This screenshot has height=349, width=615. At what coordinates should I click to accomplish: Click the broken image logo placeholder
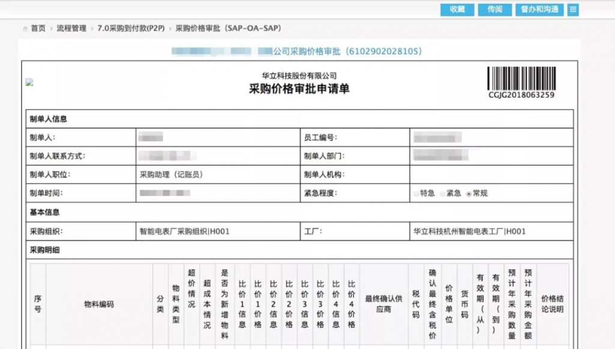pos(29,82)
